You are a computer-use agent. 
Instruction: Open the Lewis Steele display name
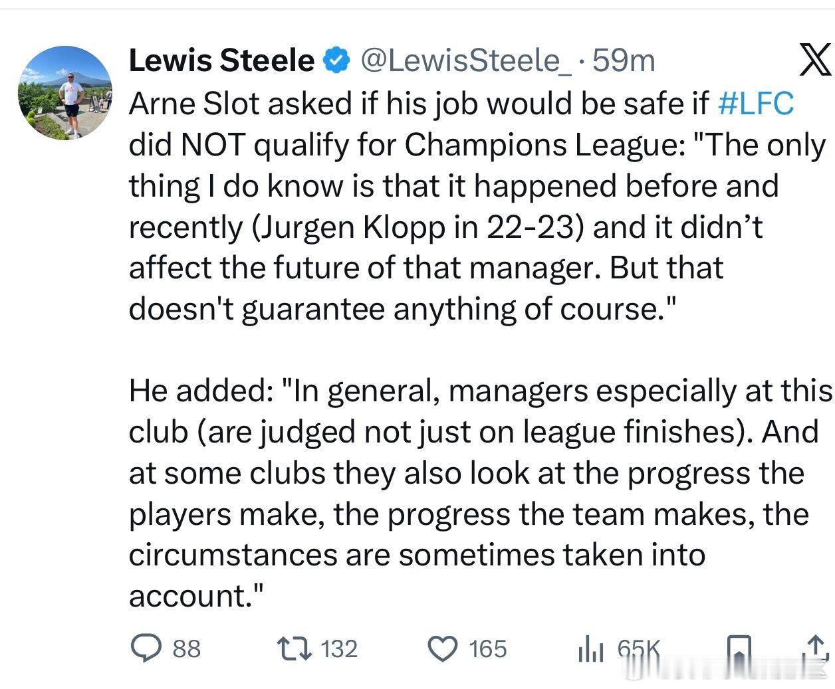(x=221, y=60)
